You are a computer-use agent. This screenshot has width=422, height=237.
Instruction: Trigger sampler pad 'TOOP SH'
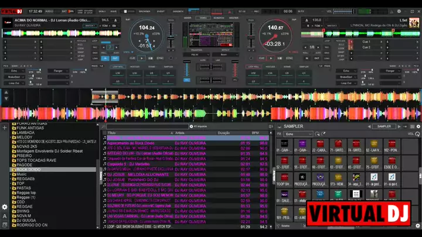click(284, 180)
